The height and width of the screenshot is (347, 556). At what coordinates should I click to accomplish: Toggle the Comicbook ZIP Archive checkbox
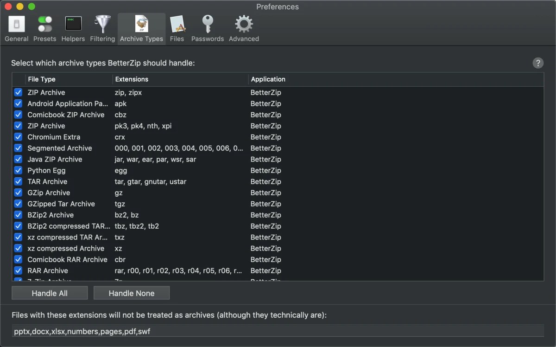18,115
